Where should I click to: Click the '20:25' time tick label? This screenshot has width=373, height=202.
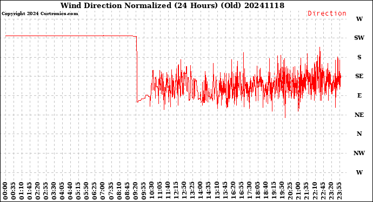290,191
